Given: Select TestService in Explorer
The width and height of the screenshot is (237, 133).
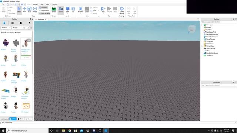Looking at the screenshot, I should (210, 55).
